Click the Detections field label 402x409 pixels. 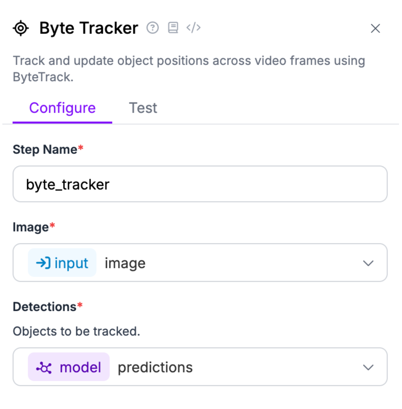point(45,307)
